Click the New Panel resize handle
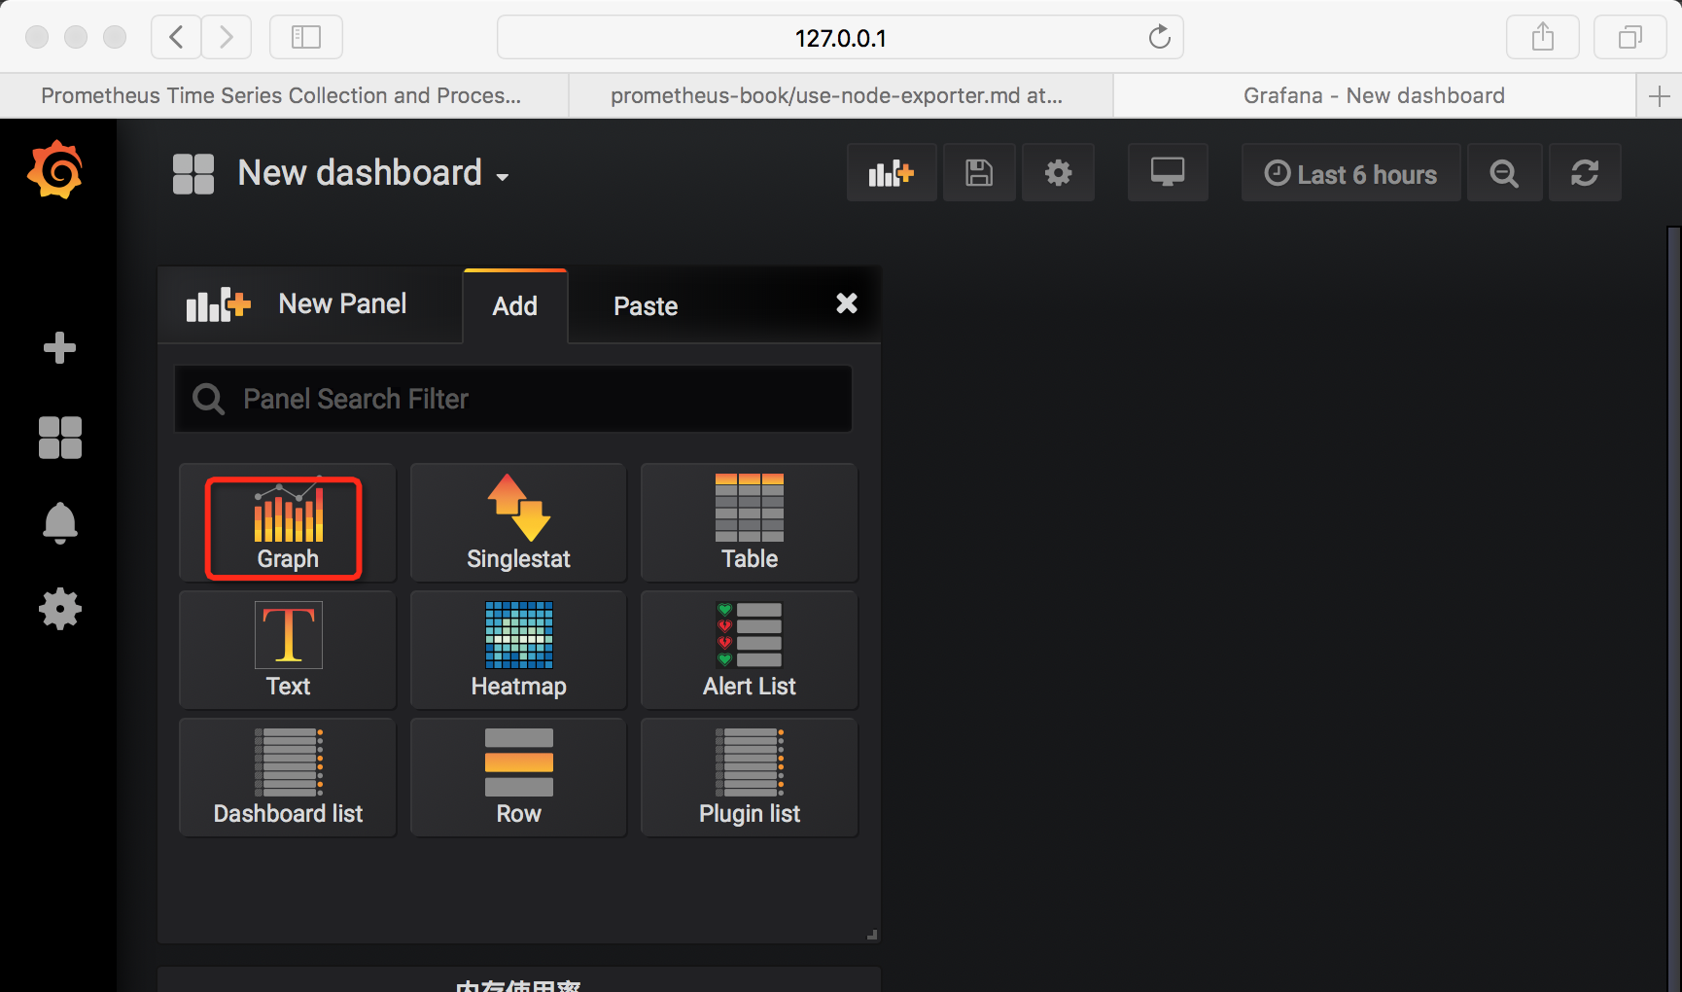1682x992 pixels. coord(872,935)
